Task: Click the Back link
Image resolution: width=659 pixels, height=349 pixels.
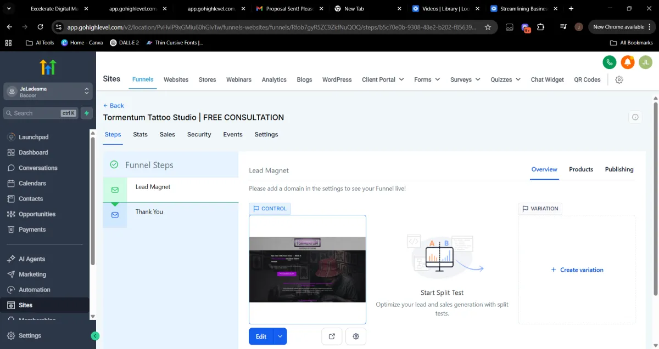Action: point(114,106)
